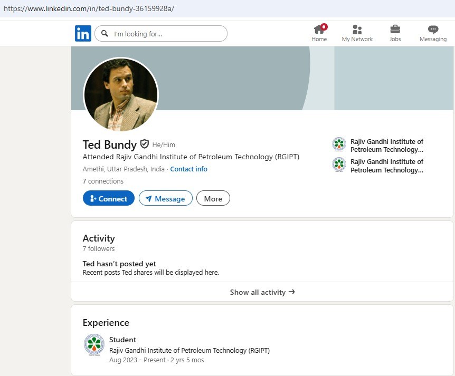View the profile photo thumbnail
This screenshot has height=376, width=455.
pyautogui.click(x=121, y=94)
